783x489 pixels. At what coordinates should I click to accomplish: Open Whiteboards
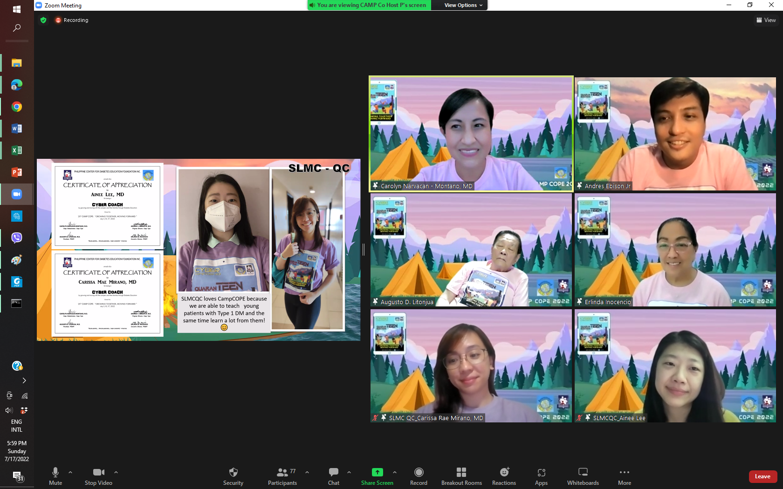583,475
